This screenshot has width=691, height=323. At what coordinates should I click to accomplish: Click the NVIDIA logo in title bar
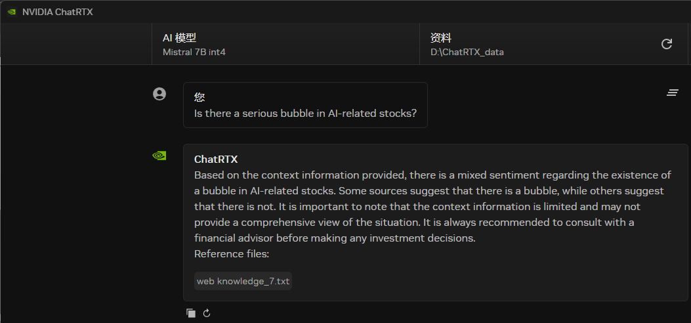[11, 12]
